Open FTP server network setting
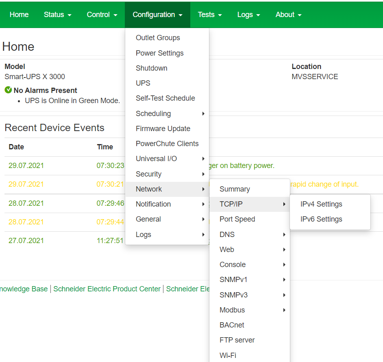This screenshot has height=362, width=383. tap(250, 340)
